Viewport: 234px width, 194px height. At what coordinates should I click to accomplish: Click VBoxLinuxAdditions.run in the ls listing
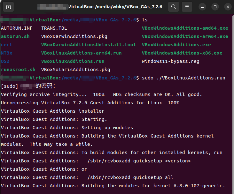pyautogui.click(x=73, y=61)
